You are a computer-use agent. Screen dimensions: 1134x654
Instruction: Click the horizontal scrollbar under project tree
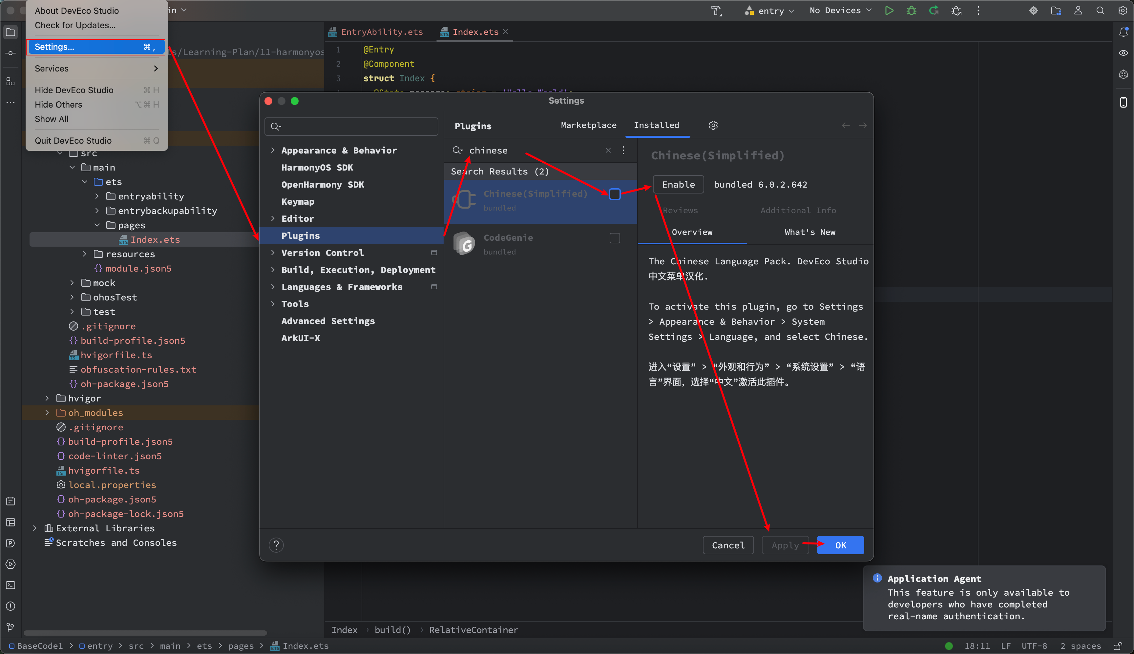pyautogui.click(x=145, y=633)
